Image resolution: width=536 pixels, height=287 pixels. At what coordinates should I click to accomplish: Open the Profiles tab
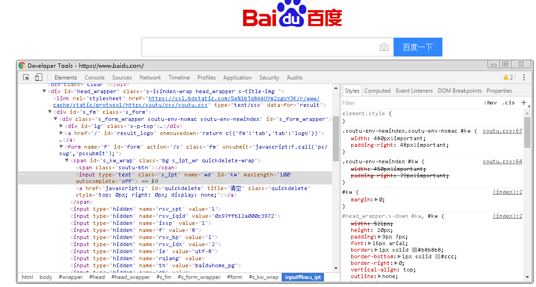pos(206,78)
